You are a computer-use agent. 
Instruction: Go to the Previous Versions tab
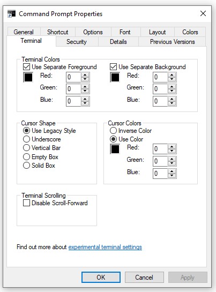(172, 42)
